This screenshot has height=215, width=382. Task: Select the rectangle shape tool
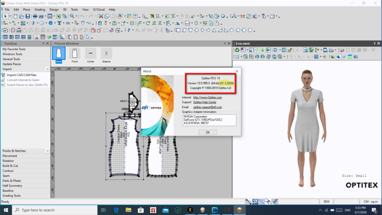(178, 30)
